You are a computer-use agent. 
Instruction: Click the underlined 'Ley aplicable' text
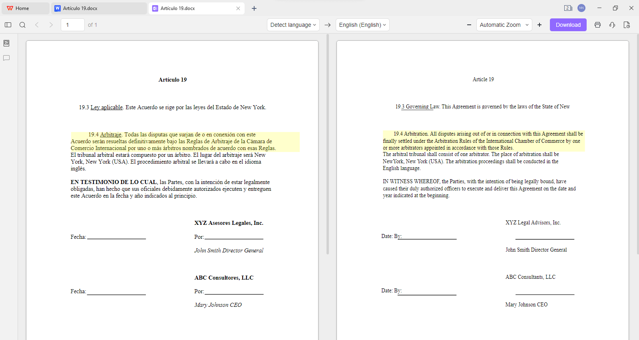tap(107, 107)
